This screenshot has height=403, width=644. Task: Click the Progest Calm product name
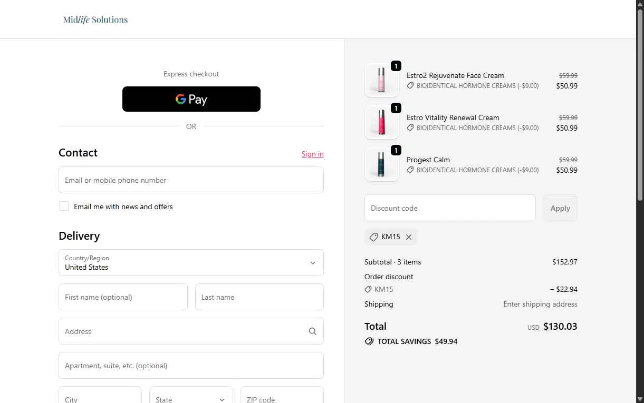click(x=428, y=160)
